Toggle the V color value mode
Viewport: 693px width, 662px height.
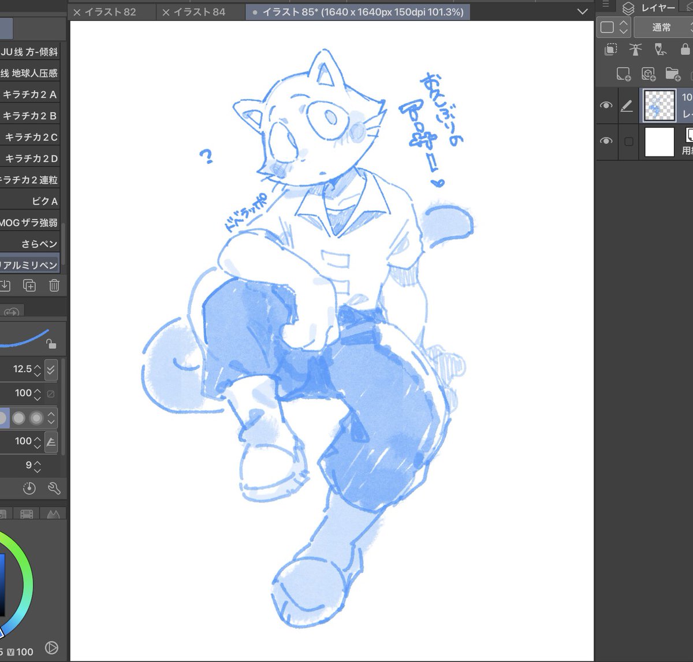click(11, 652)
